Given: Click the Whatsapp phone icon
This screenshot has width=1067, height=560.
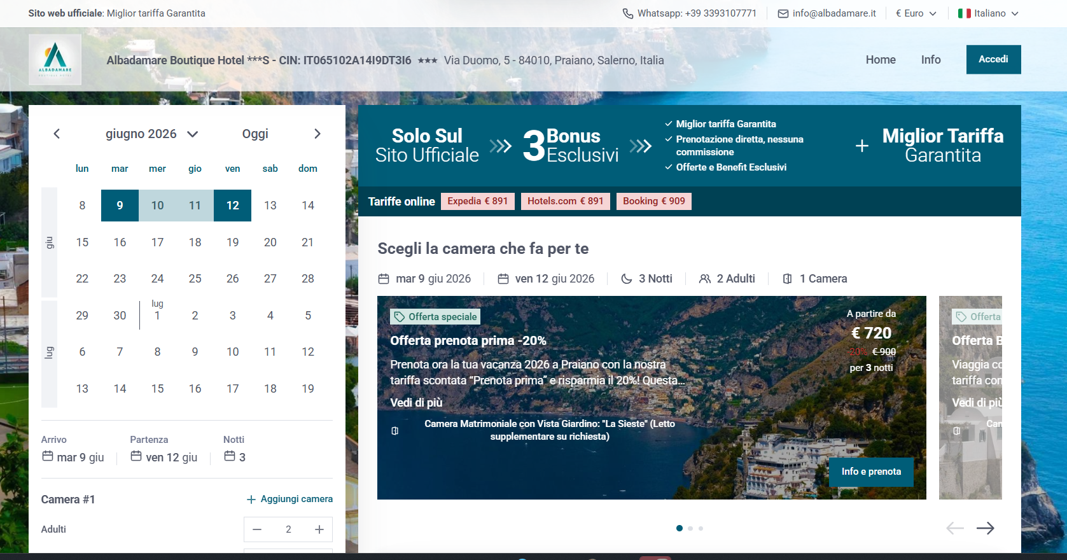Looking at the screenshot, I should coord(628,13).
